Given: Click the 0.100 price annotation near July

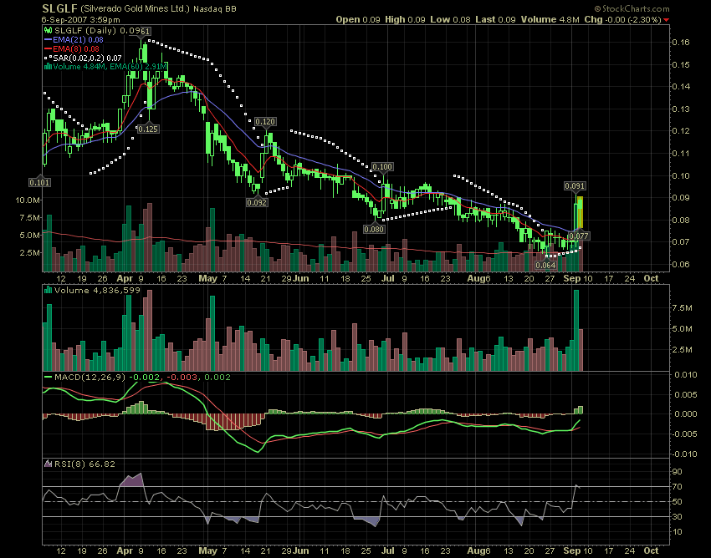Looking at the screenshot, I should click(381, 167).
